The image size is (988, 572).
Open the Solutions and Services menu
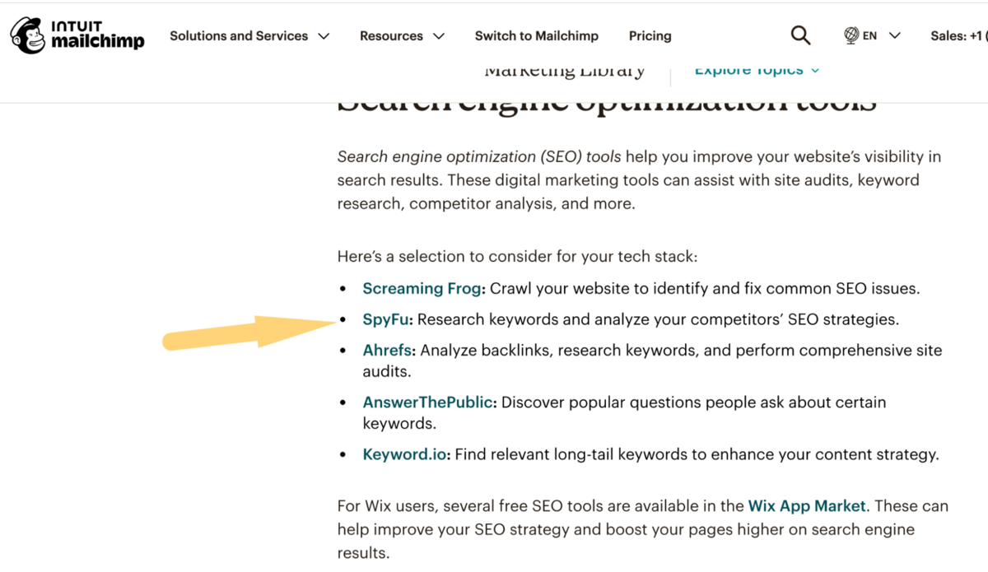(x=239, y=36)
